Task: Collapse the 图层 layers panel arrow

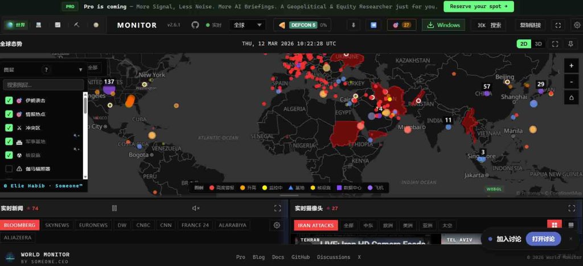Action: tap(80, 70)
